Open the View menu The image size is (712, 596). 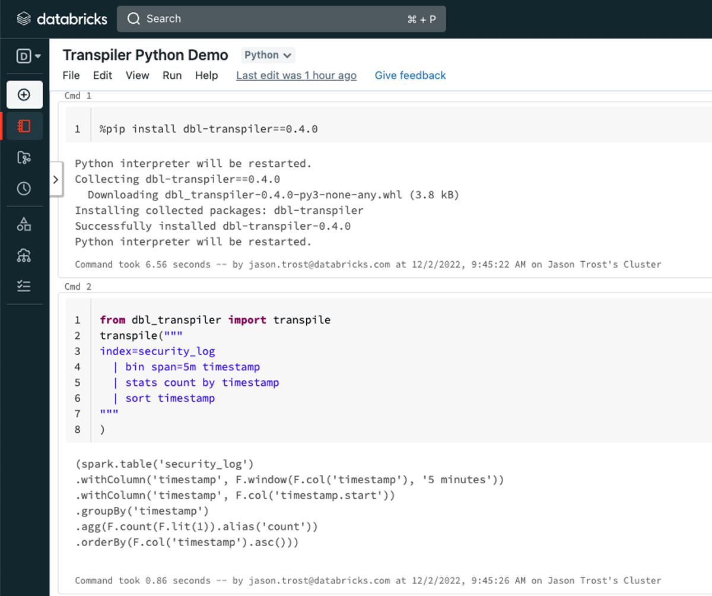pos(137,75)
